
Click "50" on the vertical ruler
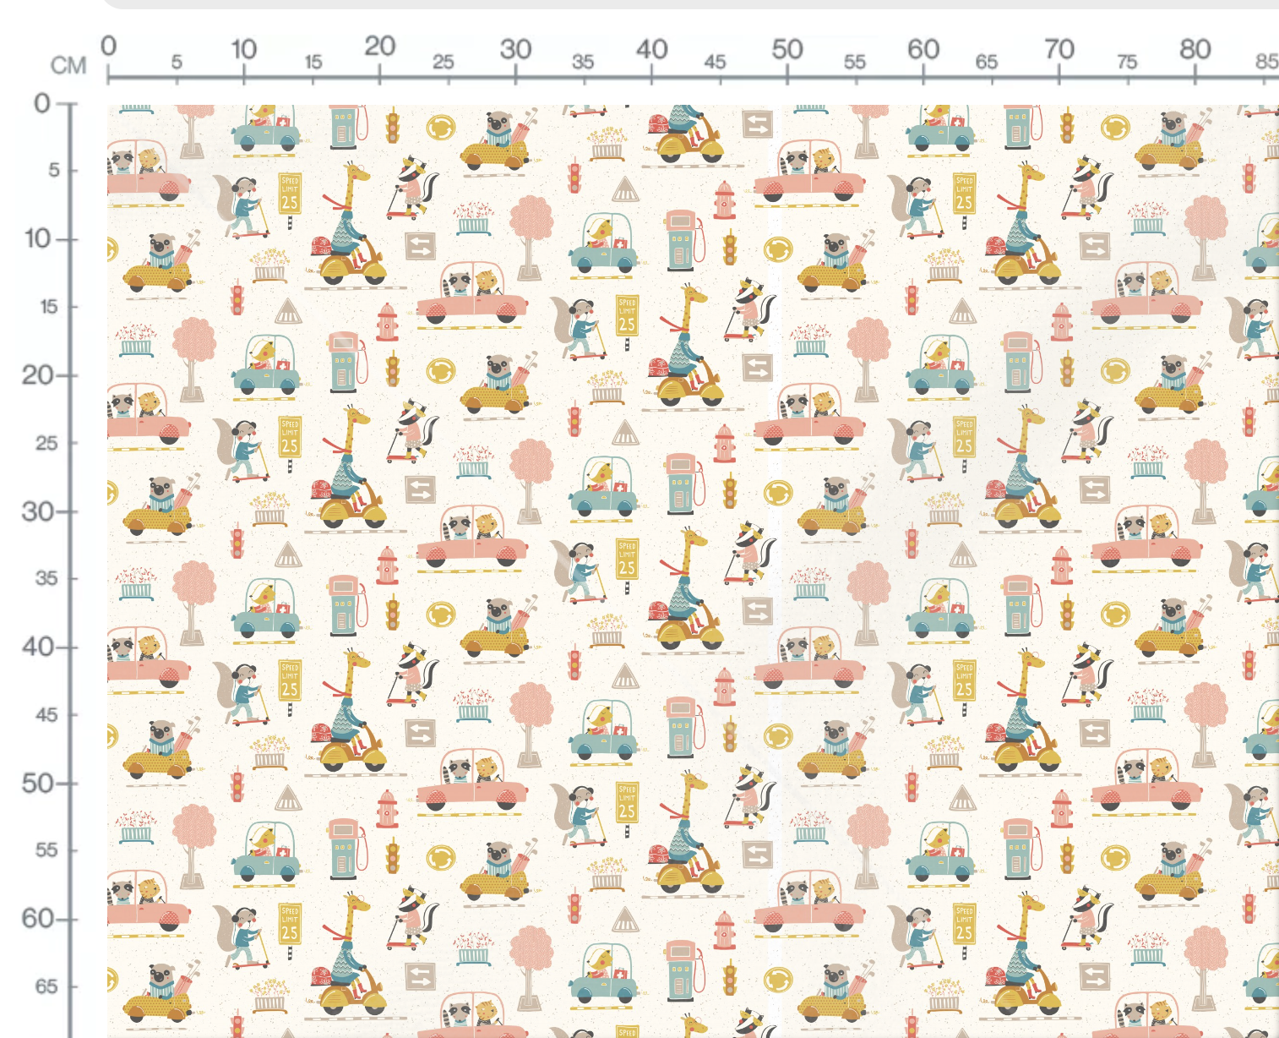coord(38,784)
